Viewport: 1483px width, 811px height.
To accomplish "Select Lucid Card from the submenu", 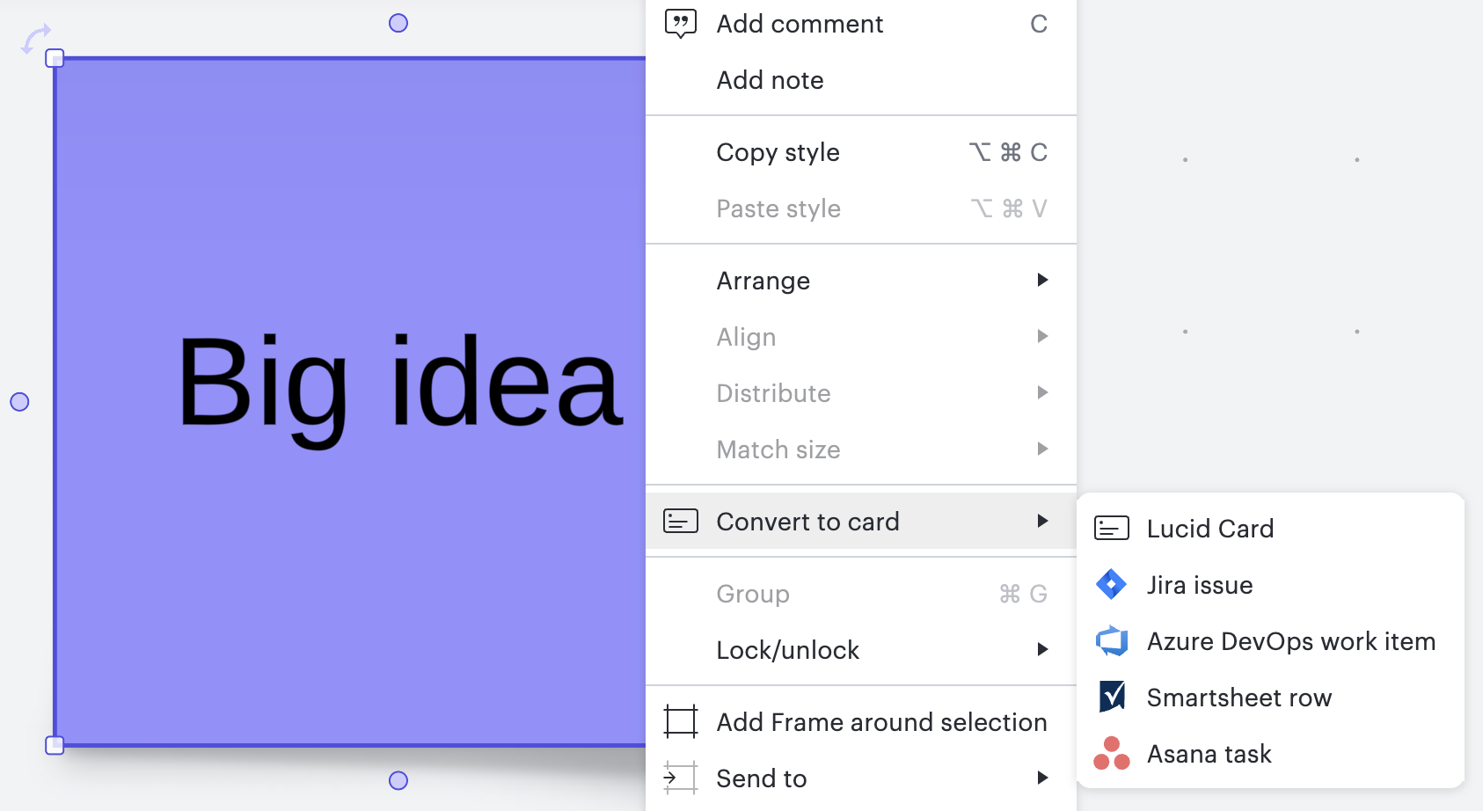I will coord(1210,528).
